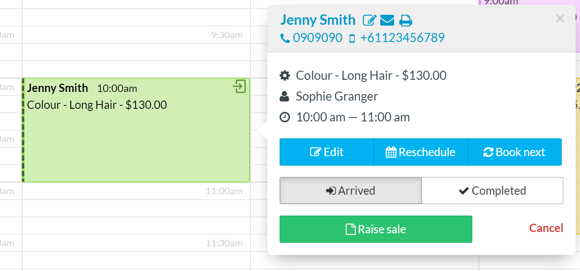
Task: Mark the appointment as Completed
Action: tap(492, 190)
